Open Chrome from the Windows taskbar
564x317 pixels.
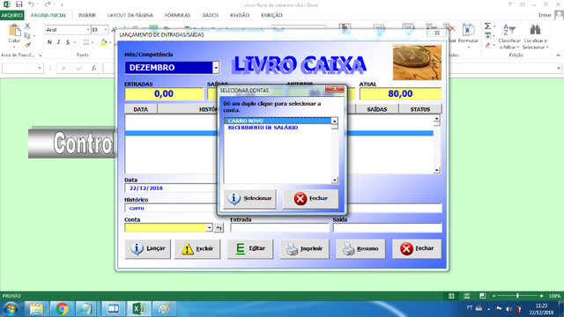[62, 309]
